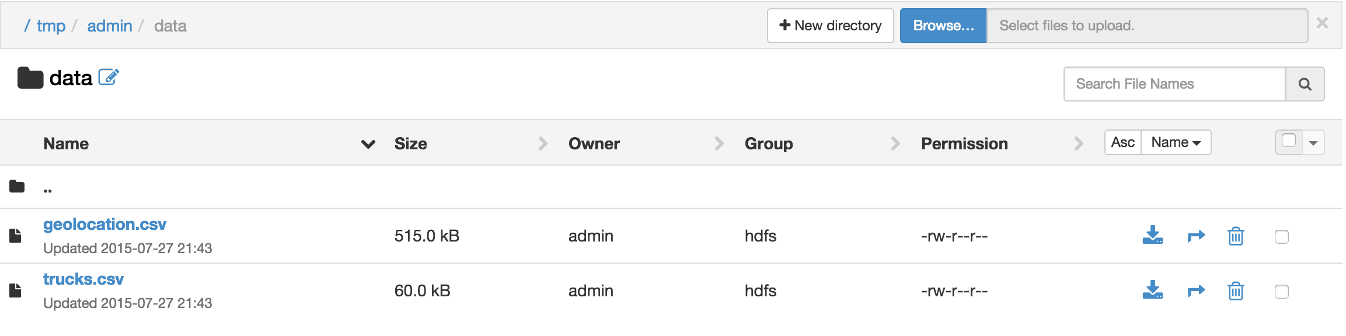This screenshot has width=1346, height=336.
Task: Rename the data folder via edit icon
Action: (109, 77)
